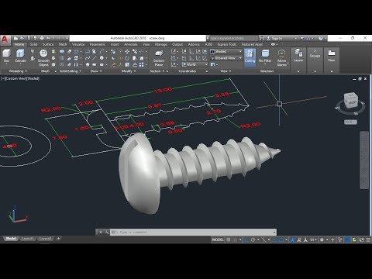Click the Sign In button
Viewport: 372px width, 279px height.
point(274,38)
